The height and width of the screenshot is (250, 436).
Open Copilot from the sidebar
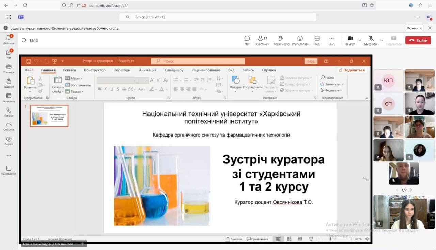(9, 141)
